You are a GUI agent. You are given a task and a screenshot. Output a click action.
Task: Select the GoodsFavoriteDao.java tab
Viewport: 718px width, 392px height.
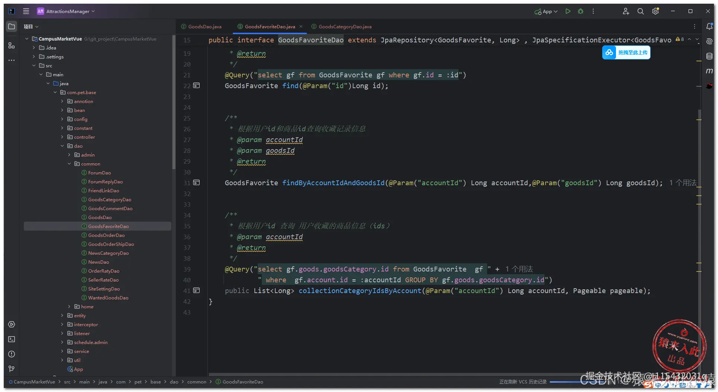click(270, 26)
